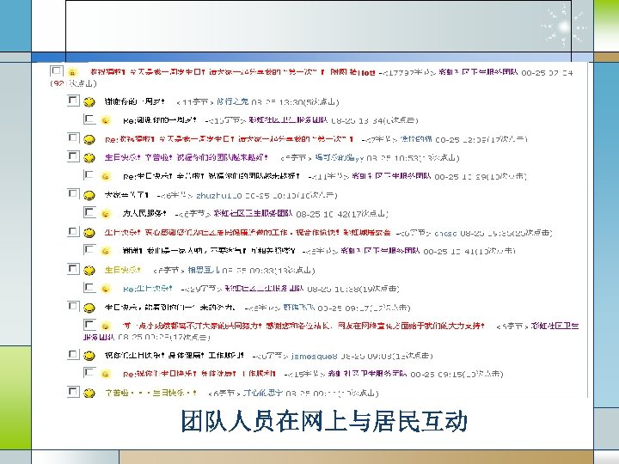Image resolution: width=619 pixels, height=464 pixels.
Task: Click the 彩虹社区卫生服务团队 author on the 为人民服务 row
Action: [253, 213]
